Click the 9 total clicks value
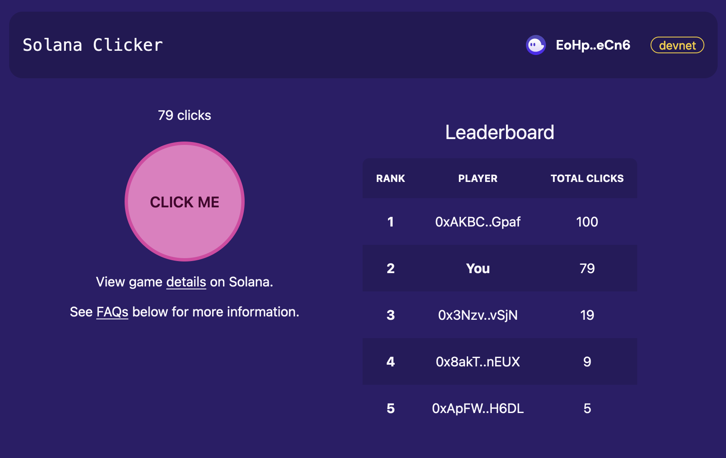 (587, 362)
